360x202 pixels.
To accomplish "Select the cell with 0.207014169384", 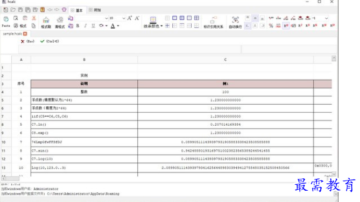I will [x=225, y=125].
